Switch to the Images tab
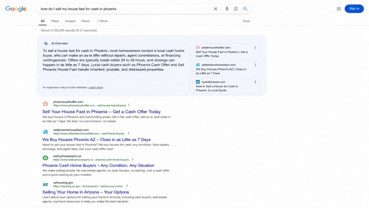 point(70,21)
